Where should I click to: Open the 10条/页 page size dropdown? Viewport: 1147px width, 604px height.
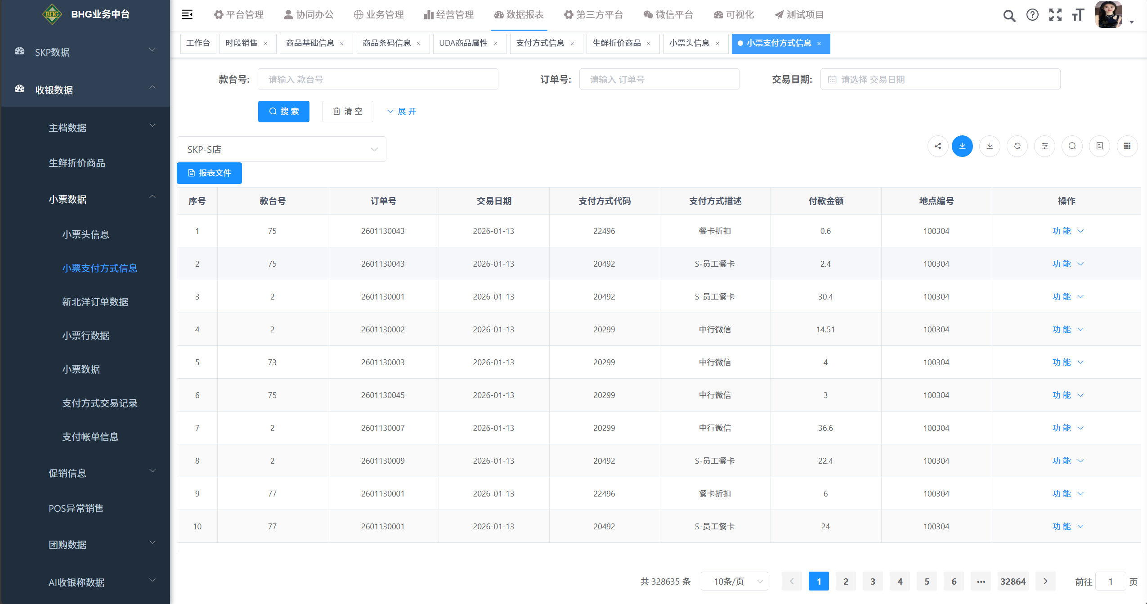[x=734, y=582]
